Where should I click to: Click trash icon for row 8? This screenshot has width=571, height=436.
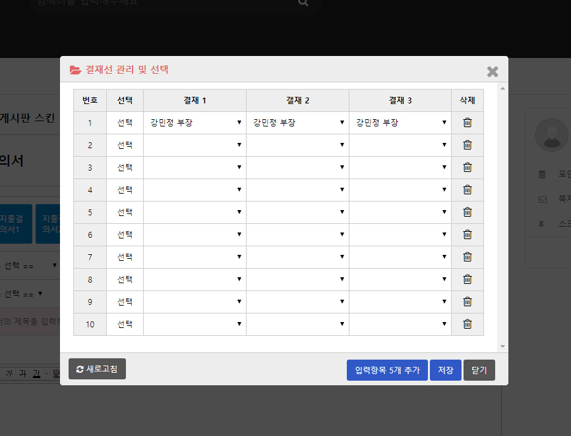pyautogui.click(x=467, y=279)
